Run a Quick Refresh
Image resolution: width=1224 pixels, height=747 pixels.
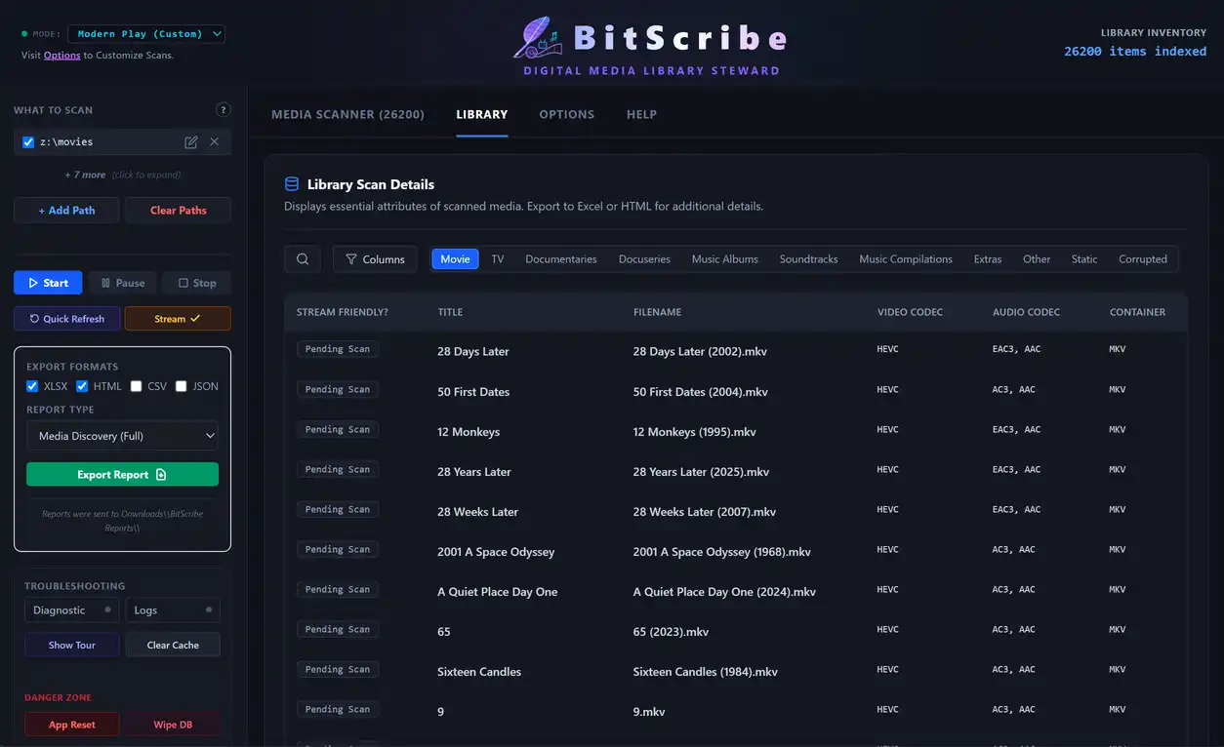point(66,319)
